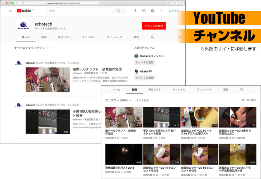Open the 子供100人を招待 feed video thumbnail
Viewport: 261px width, 179px height.
(x=48, y=122)
